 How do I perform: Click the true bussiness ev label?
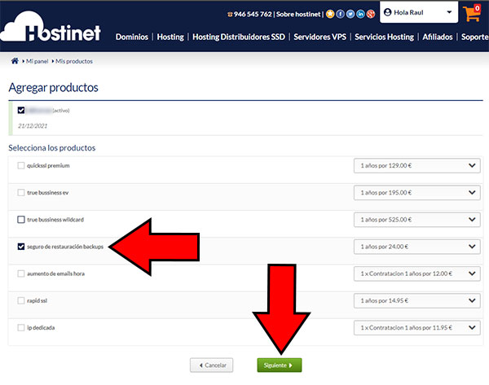[x=48, y=192]
